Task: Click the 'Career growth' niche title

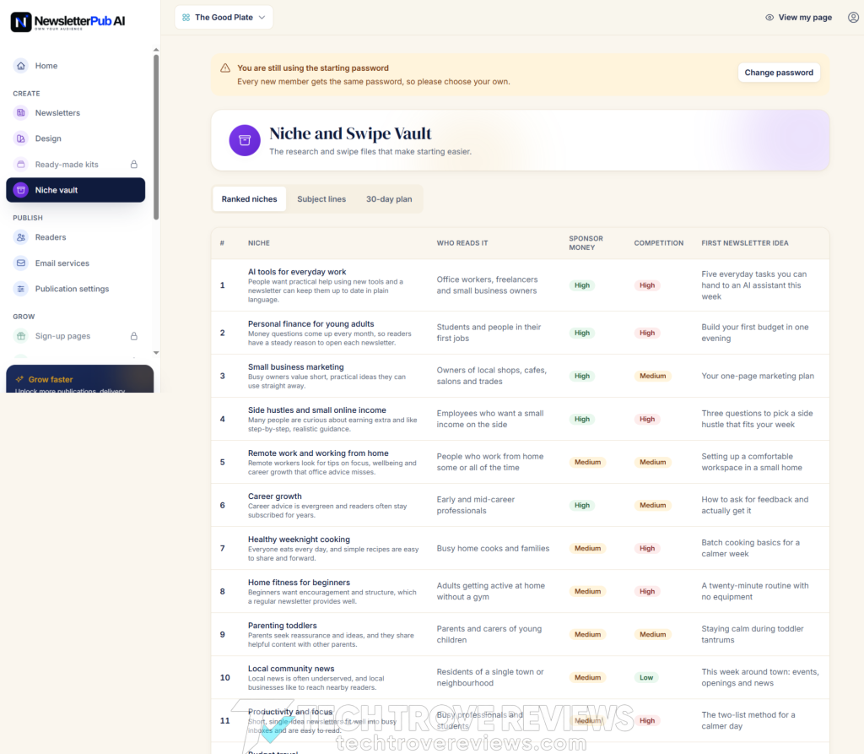Action: [275, 496]
